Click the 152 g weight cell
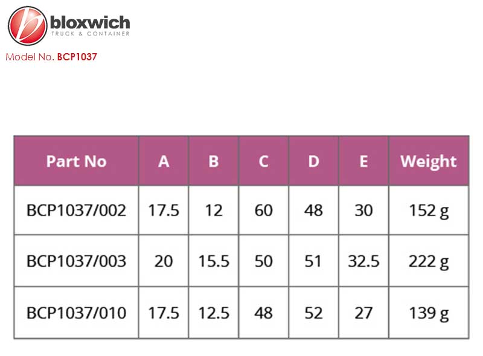This screenshot has width=483, height=356. (429, 211)
